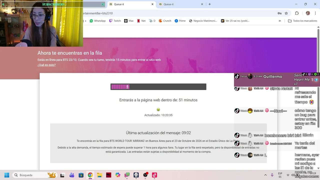
Task: Open the Chrome profile avatar
Action: coord(308,13)
